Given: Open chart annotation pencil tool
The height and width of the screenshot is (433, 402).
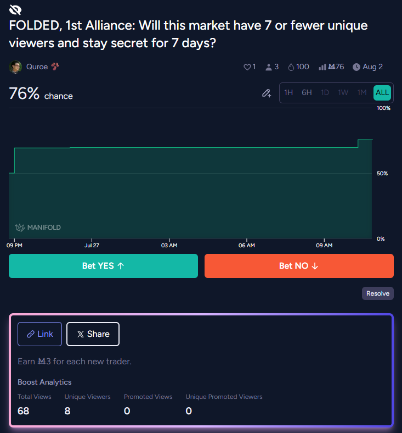Looking at the screenshot, I should coord(267,93).
